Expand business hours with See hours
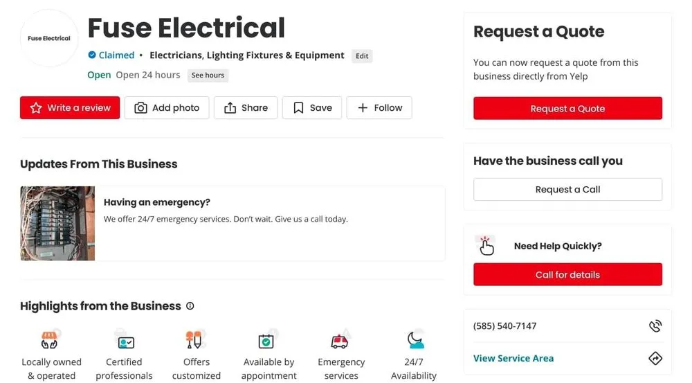This screenshot has height=383, width=692. pos(208,75)
